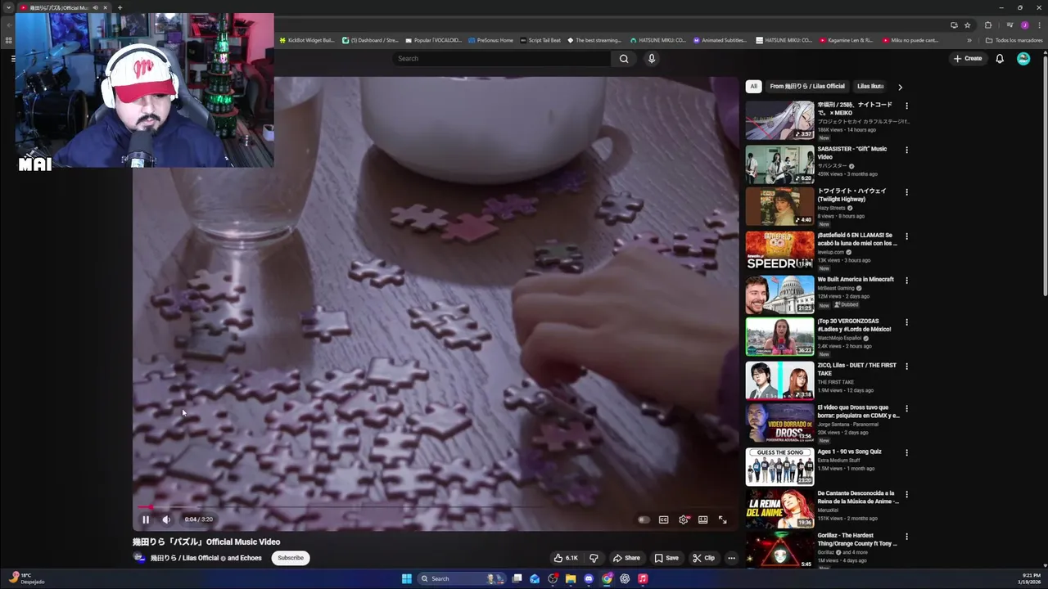
Task: Open YouTube notifications bell
Action: [x=1000, y=58]
